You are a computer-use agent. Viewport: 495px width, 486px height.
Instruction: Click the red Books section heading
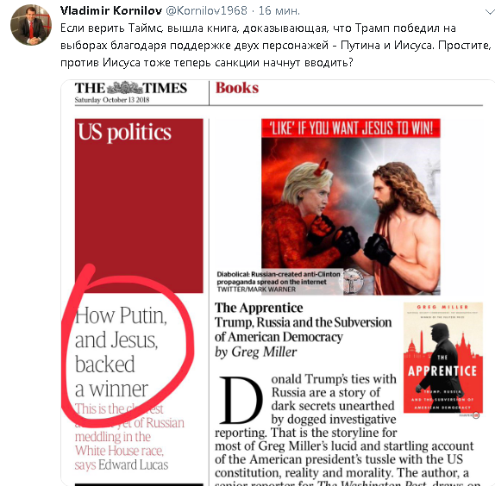[237, 88]
